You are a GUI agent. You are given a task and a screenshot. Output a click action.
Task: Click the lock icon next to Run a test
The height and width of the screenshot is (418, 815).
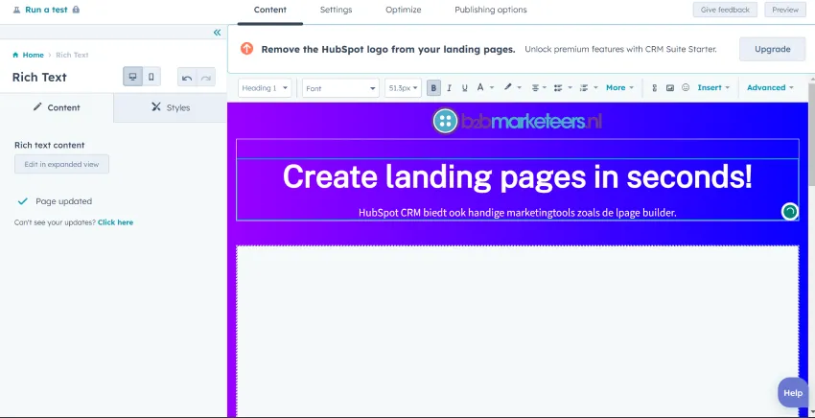pos(76,10)
